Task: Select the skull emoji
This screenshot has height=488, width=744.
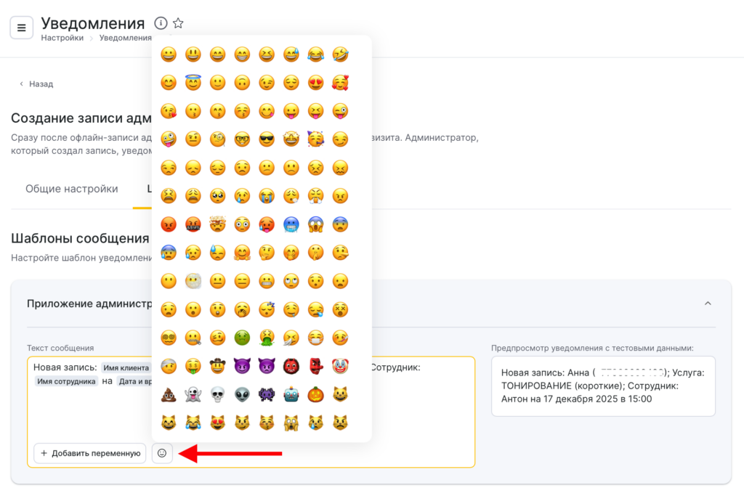Action: pos(218,394)
